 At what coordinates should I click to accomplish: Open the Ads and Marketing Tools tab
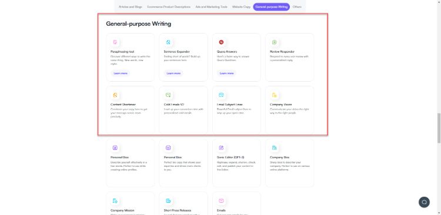pyautogui.click(x=211, y=6)
